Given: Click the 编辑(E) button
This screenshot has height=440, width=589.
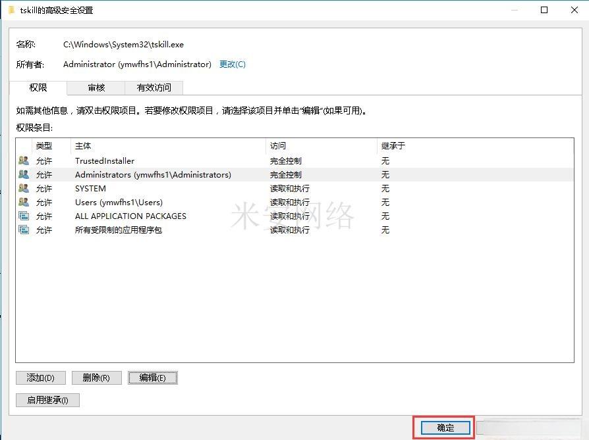Looking at the screenshot, I should coord(152,378).
